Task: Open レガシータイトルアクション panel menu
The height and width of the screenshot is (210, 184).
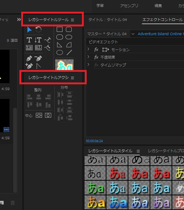Action: [x=72, y=78]
